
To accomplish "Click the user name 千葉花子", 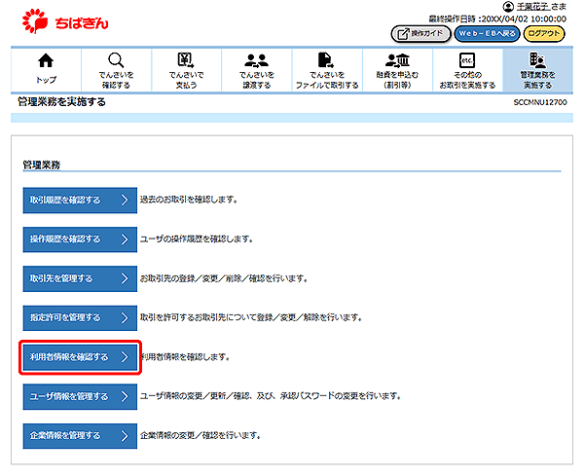I will [533, 7].
